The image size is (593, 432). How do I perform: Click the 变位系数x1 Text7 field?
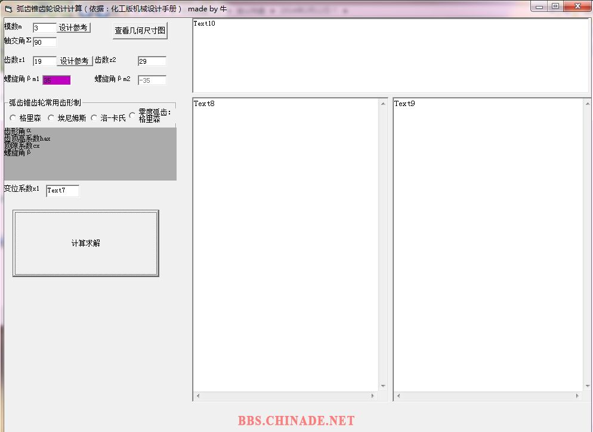click(x=63, y=191)
